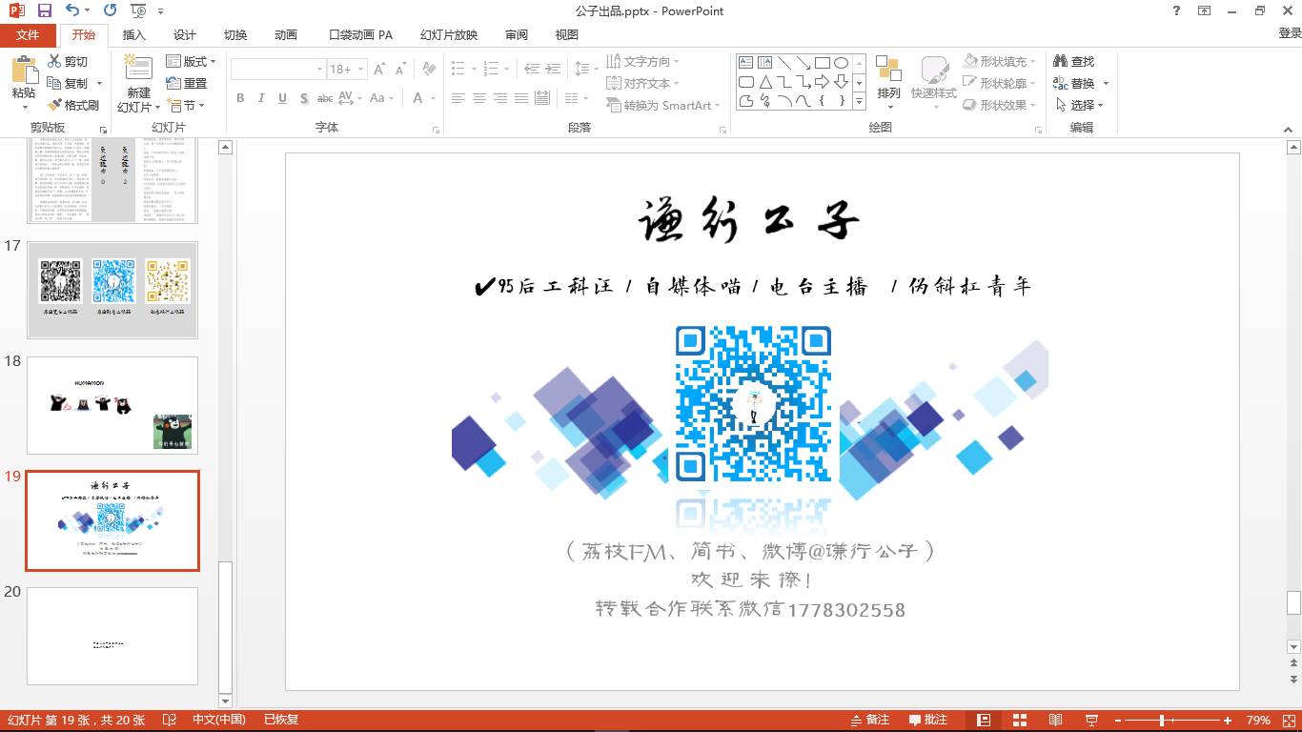The width and height of the screenshot is (1302, 732).
Task: Open the Shape Fill (形状填充) dropdown
Action: [1000, 62]
